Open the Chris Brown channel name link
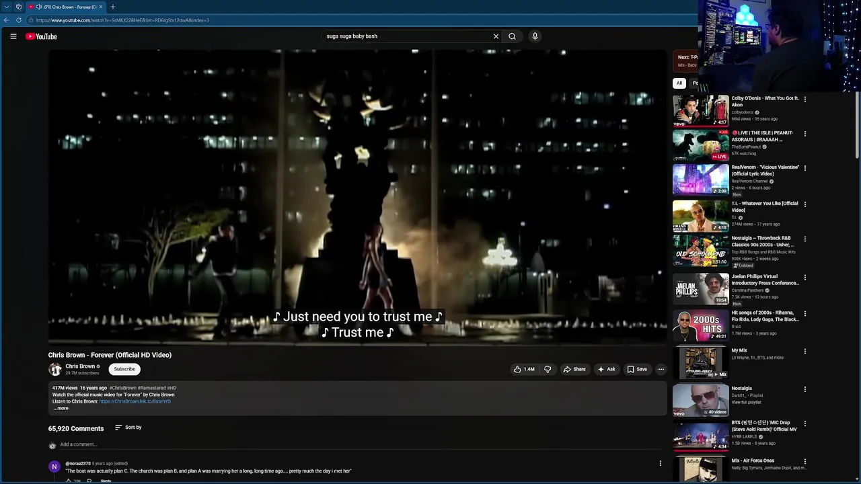 pyautogui.click(x=80, y=366)
